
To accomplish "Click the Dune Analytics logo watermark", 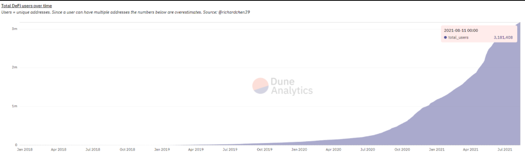I will [260, 86].
